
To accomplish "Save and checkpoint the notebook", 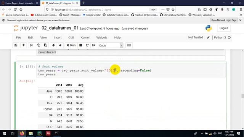I will [16, 45].
